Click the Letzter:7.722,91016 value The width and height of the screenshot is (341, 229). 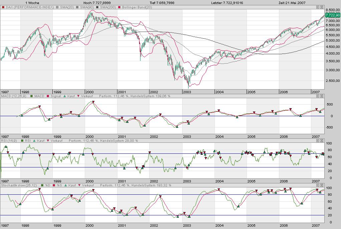coord(227,3)
